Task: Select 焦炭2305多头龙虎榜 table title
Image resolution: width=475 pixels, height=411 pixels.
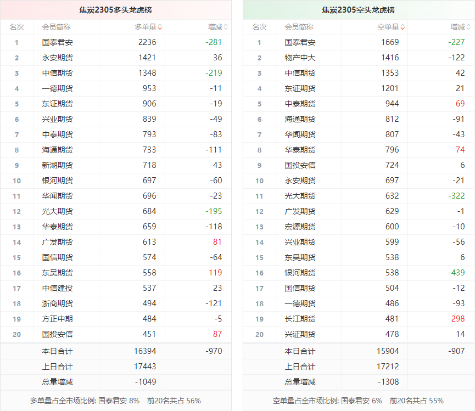Action: coord(115,10)
